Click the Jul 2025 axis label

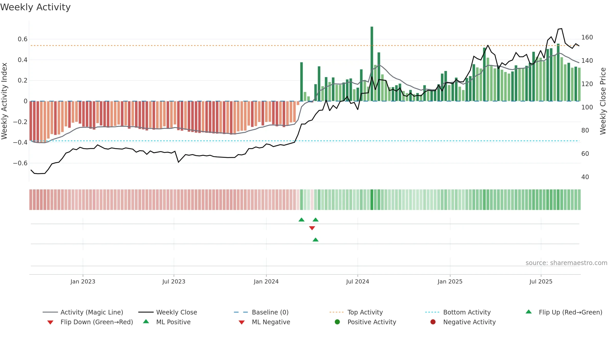[x=541, y=282]
